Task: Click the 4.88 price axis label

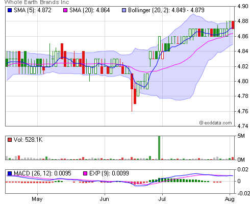Action: [243, 21]
